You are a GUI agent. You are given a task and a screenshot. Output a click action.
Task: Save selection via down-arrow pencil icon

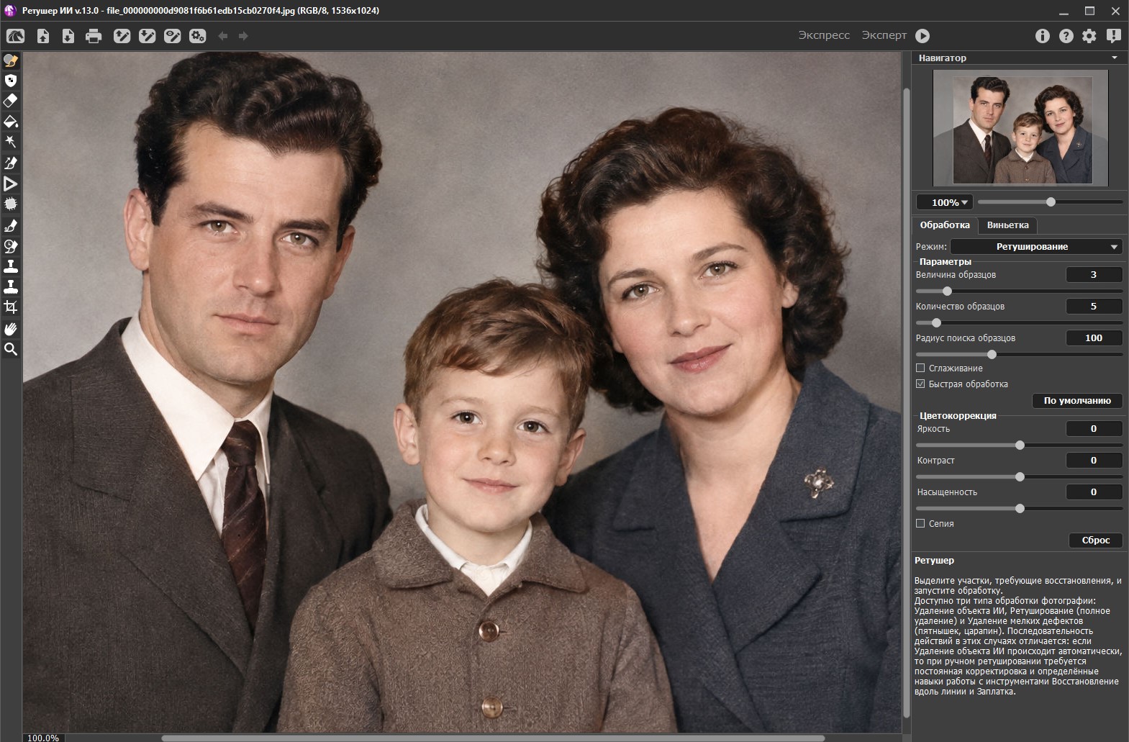tap(147, 36)
